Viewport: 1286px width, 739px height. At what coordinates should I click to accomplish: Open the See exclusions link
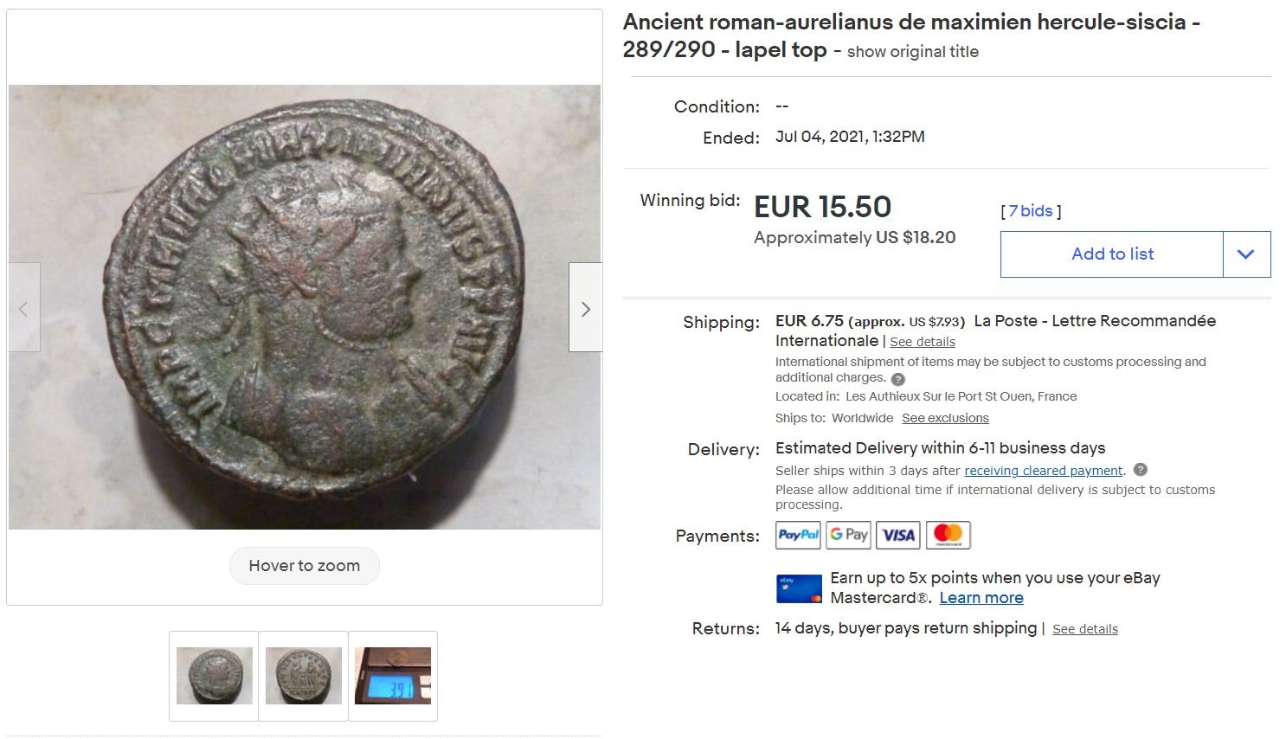coord(945,418)
